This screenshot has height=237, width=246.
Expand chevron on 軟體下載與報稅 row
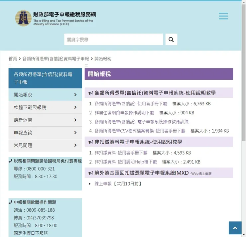pos(75,107)
